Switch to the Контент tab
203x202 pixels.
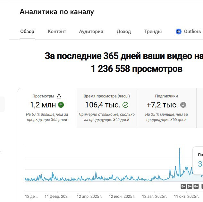[57, 32]
